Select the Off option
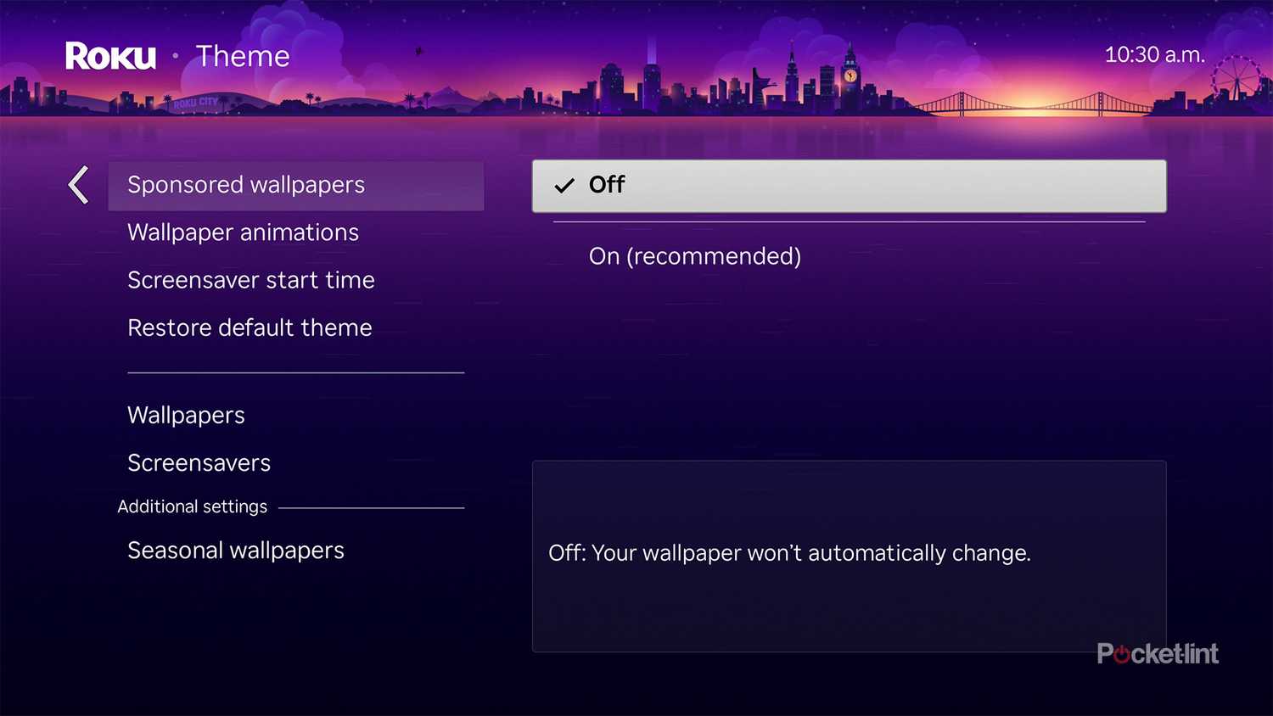Screen dimensions: 1273x716 [x=850, y=186]
